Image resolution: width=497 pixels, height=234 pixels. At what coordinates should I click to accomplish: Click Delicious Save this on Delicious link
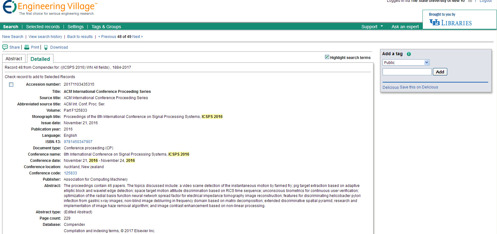click(x=410, y=87)
